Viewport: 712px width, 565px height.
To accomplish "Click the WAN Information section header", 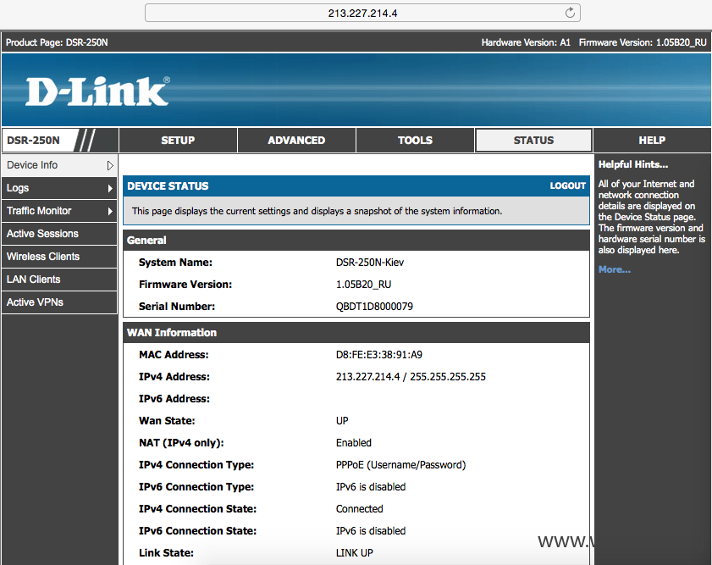I will coord(356,332).
